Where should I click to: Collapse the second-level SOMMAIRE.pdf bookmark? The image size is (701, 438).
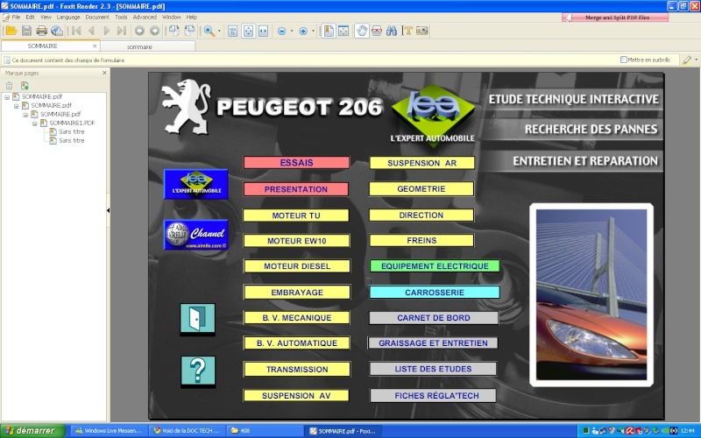(17, 106)
